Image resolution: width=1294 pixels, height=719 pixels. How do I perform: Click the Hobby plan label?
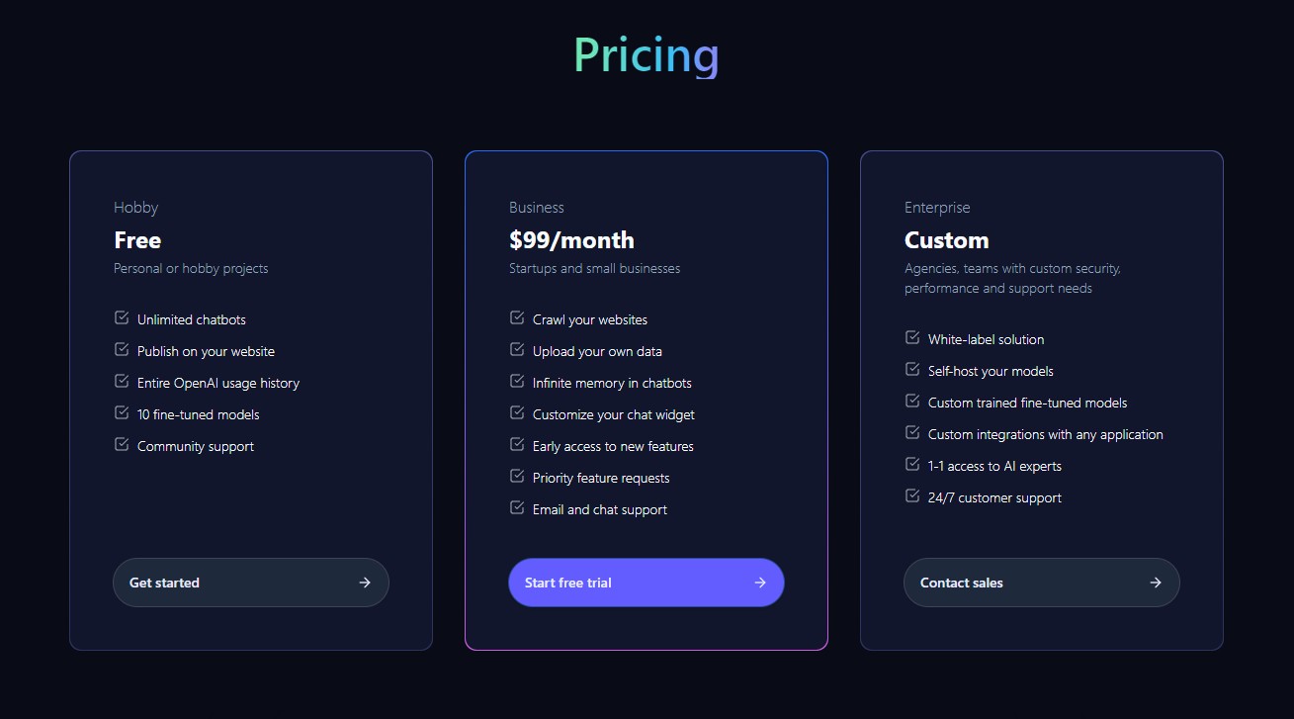click(135, 208)
